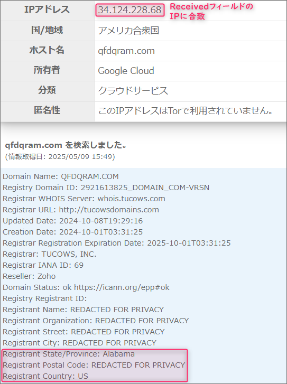The image size is (287, 384).
Task: Click the アメリカ合衆国 country value
Action: pyautogui.click(x=128, y=31)
